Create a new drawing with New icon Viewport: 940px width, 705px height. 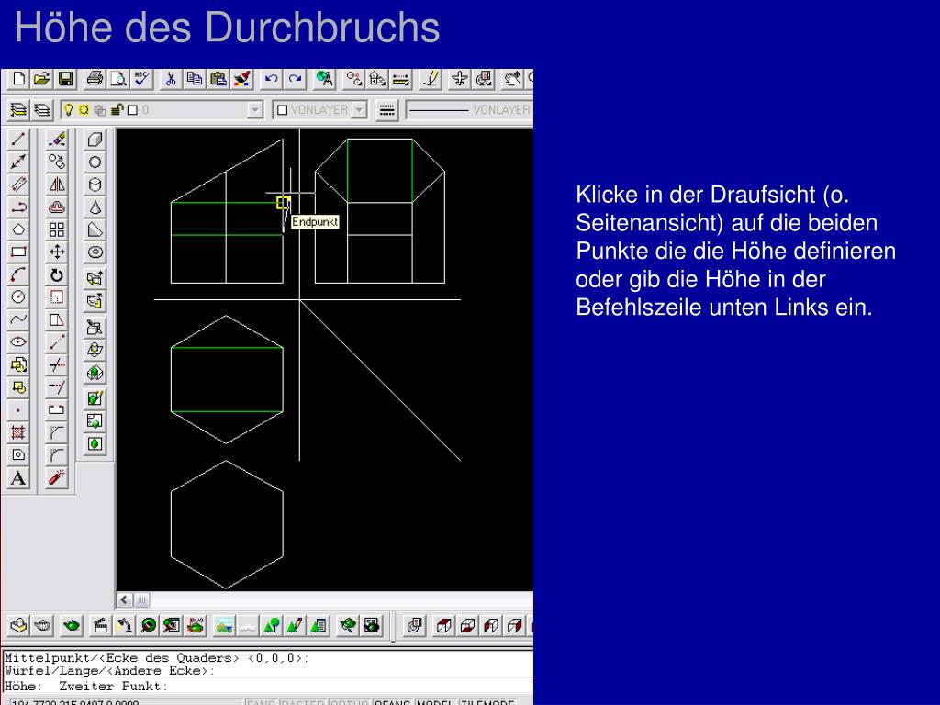[18, 79]
